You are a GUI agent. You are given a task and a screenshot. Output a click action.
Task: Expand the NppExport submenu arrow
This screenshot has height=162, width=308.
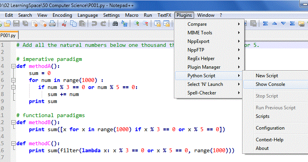pyautogui.click(x=239, y=41)
